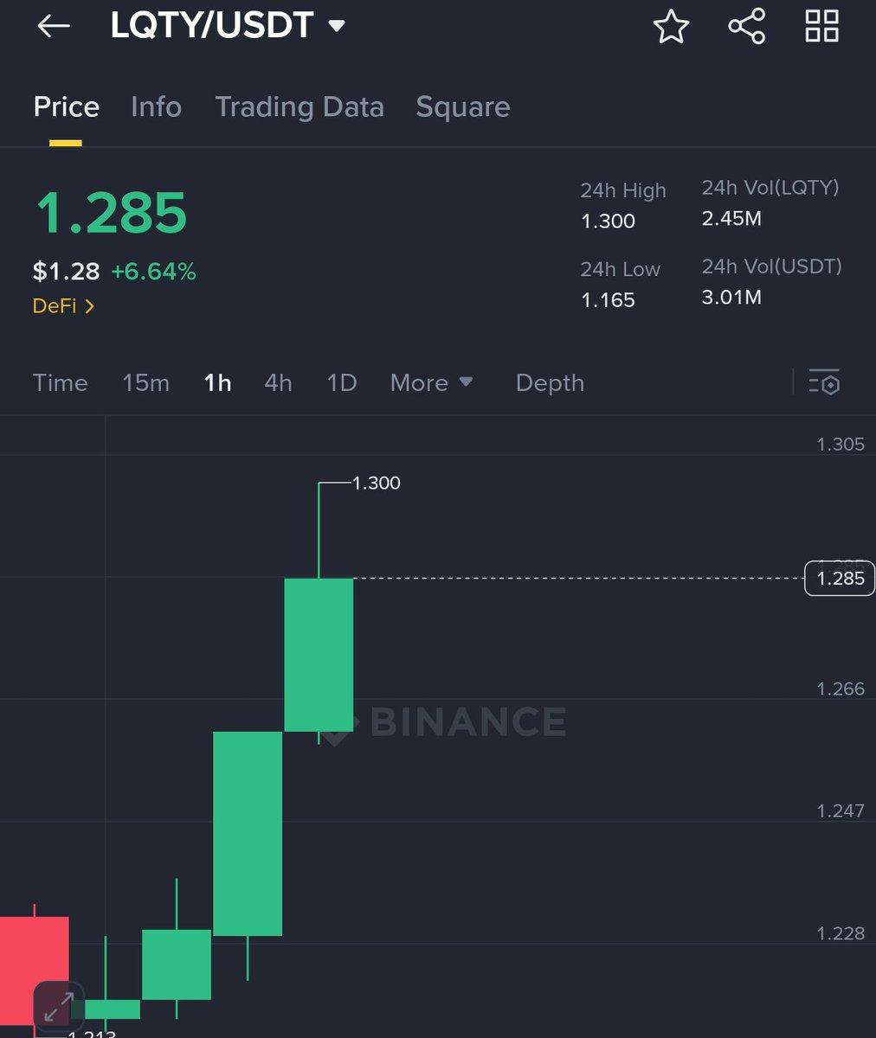The width and height of the screenshot is (876, 1038).
Task: Add LQTY/USDT to favorites with the star
Action: [x=671, y=26]
